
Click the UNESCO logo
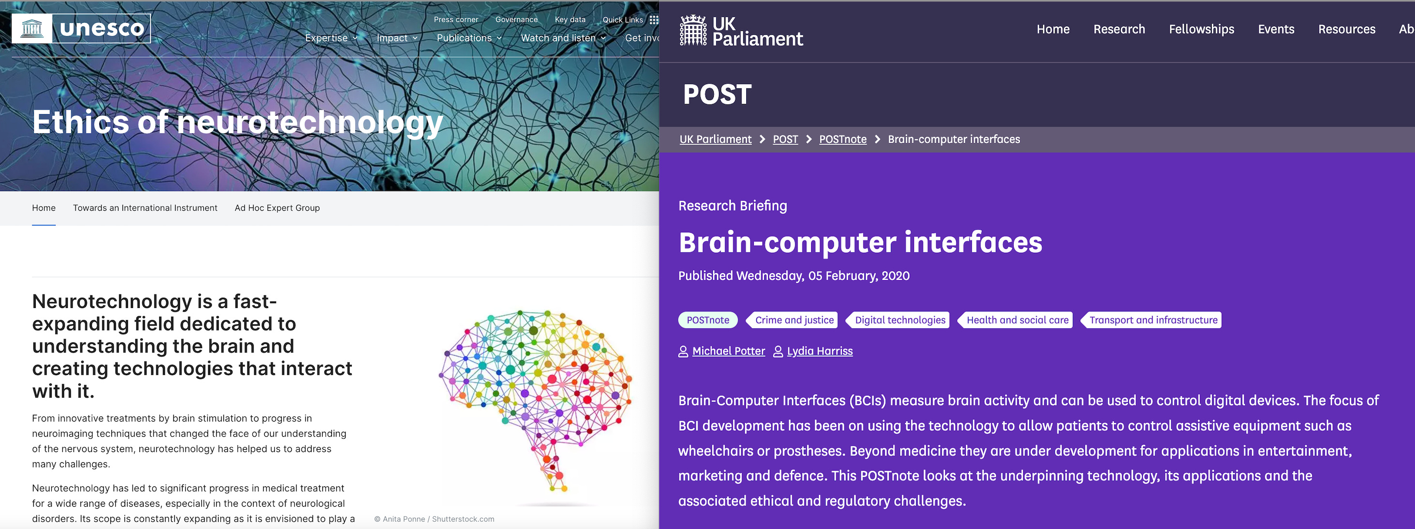pos(81,29)
